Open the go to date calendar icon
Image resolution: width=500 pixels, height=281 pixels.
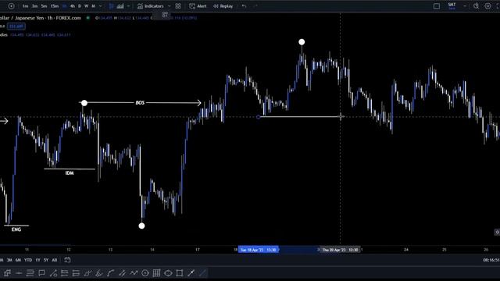coord(68,260)
